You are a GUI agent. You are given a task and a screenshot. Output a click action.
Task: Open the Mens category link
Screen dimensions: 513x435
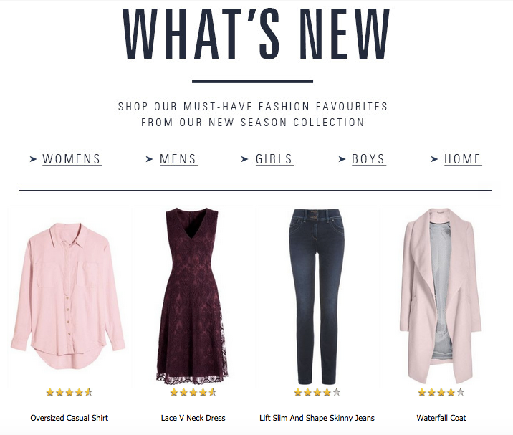pyautogui.click(x=178, y=159)
